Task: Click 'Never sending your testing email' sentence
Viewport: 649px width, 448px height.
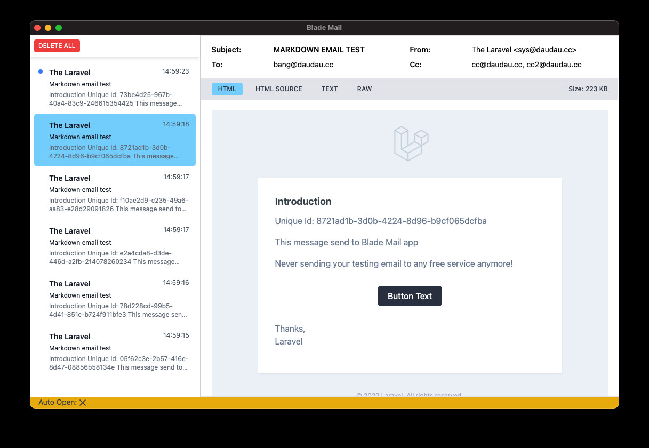Action: pyautogui.click(x=394, y=263)
